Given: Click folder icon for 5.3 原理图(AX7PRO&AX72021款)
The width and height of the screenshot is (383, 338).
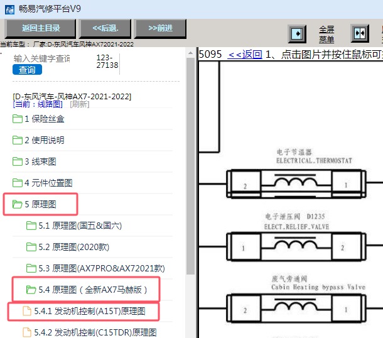Looking at the screenshot, I should (x=31, y=268).
